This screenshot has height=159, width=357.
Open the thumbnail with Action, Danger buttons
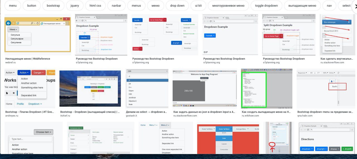(30, 89)
